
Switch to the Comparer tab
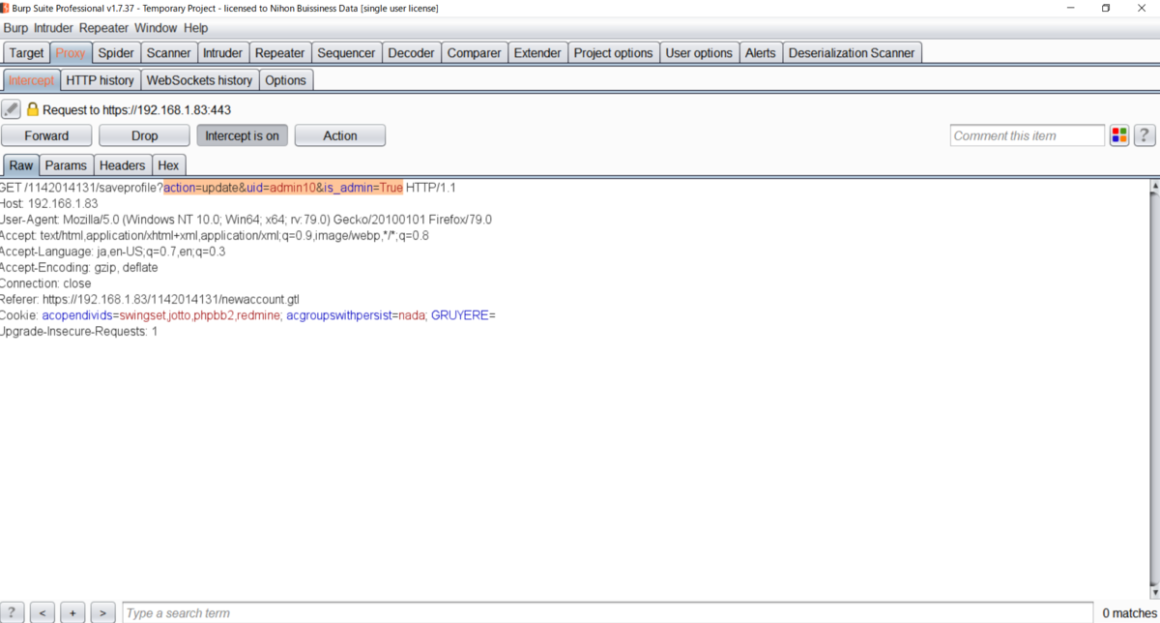coord(475,52)
